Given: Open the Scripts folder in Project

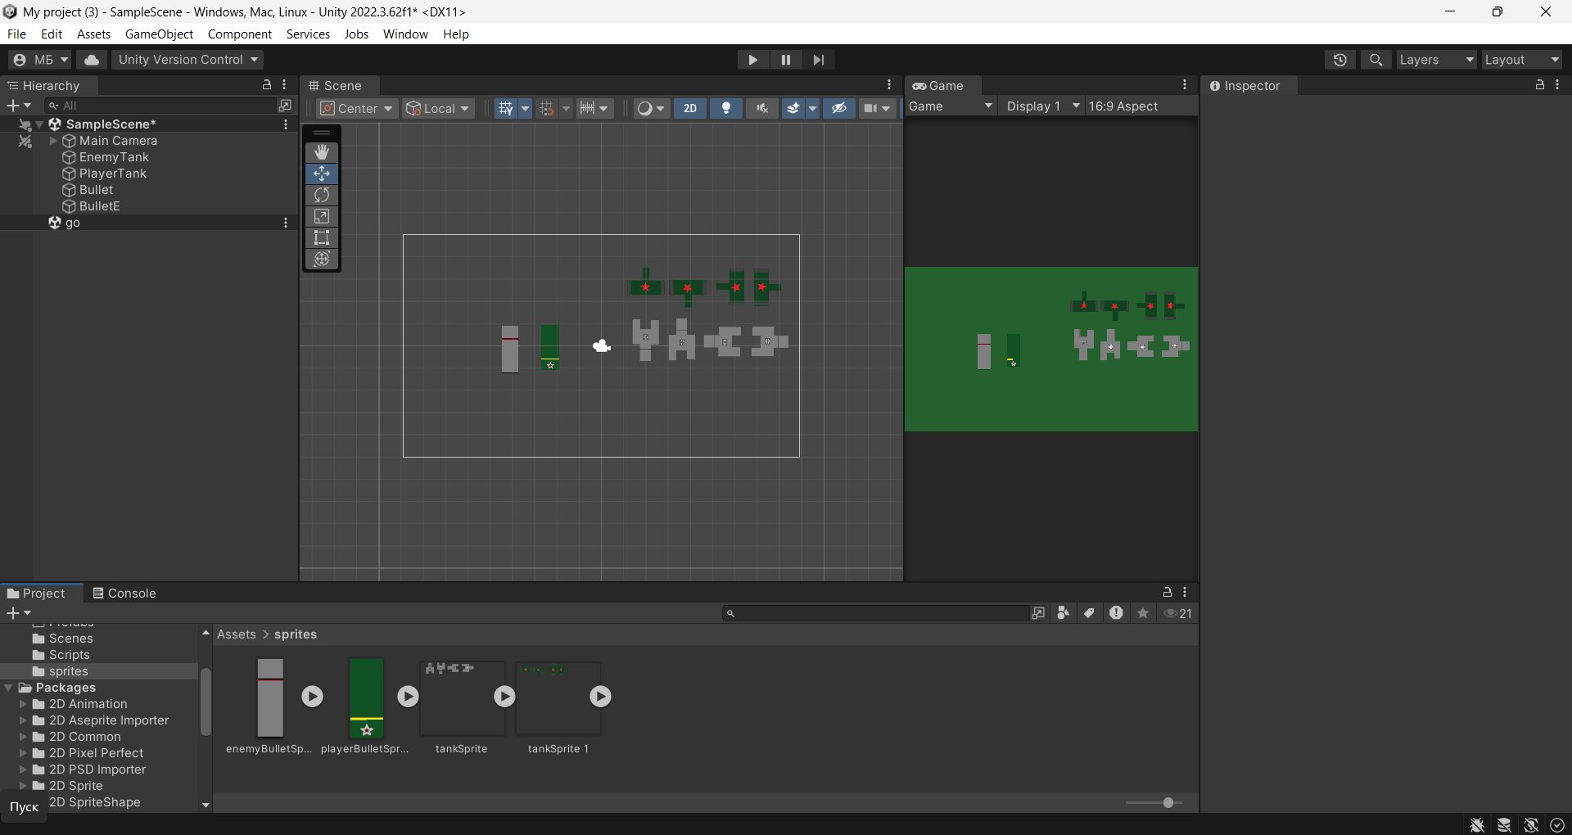Looking at the screenshot, I should click(x=69, y=655).
